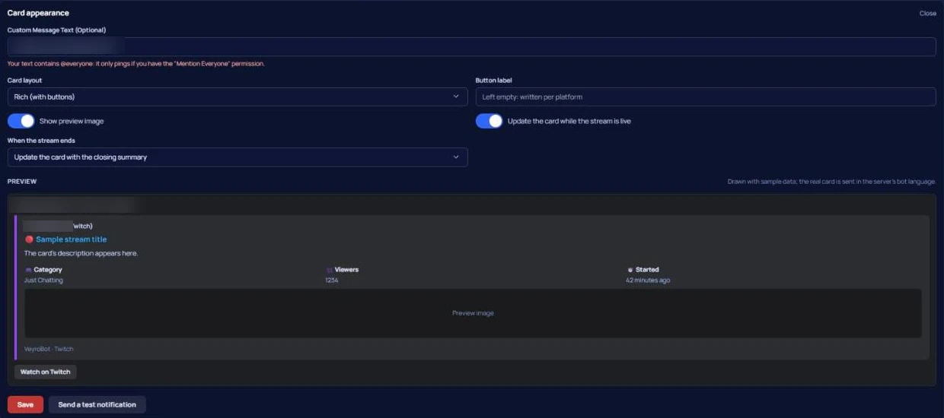This screenshot has height=418, width=944.
Task: Click the '1234' viewers value
Action: (331, 280)
